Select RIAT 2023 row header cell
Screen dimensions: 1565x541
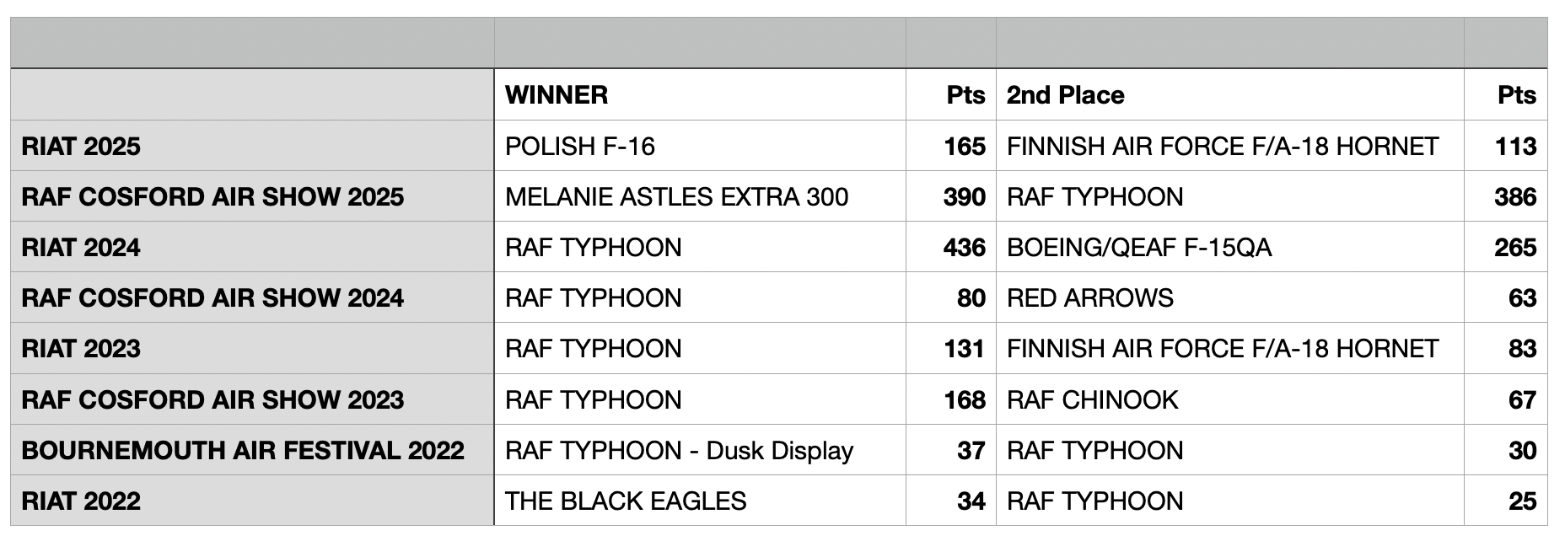click(252, 348)
